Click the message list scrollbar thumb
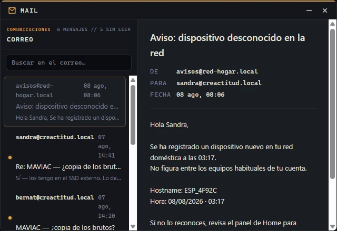The image size is (337, 231). coord(133,115)
